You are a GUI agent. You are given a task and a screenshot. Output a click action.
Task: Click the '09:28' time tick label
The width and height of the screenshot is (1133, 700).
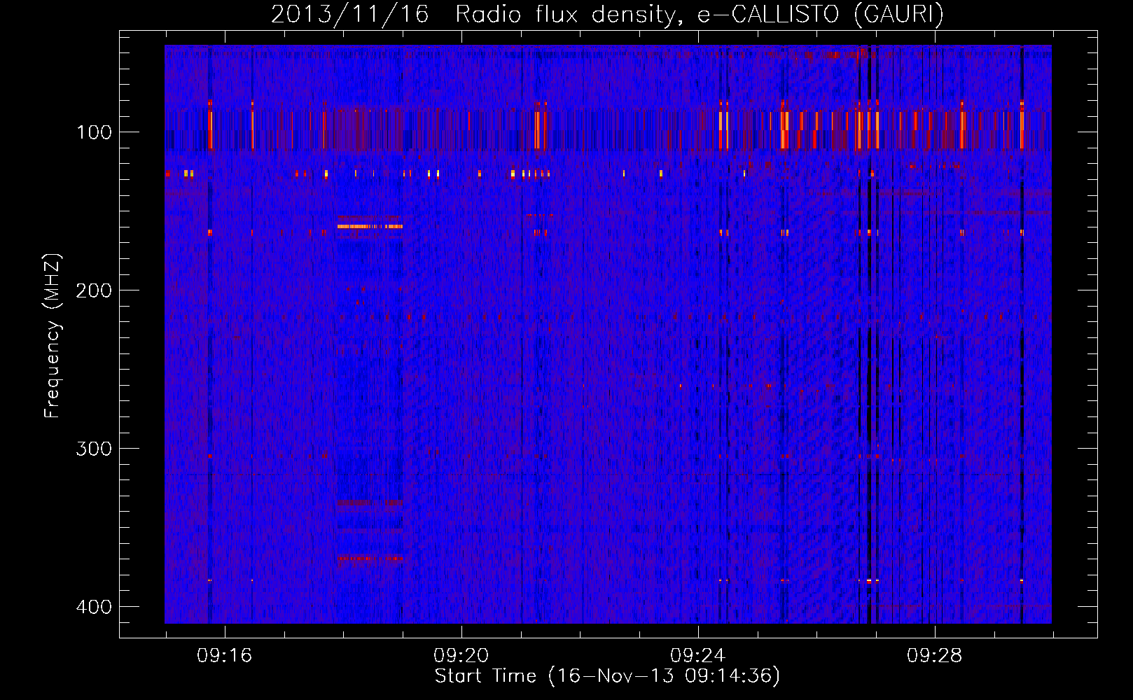934,656
